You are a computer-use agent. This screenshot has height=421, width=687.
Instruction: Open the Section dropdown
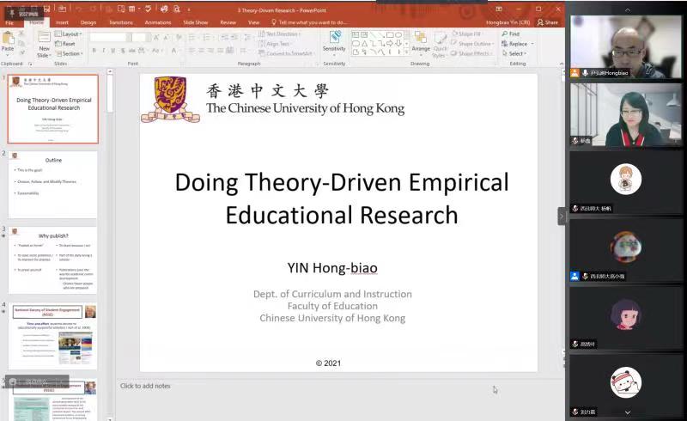(x=70, y=53)
